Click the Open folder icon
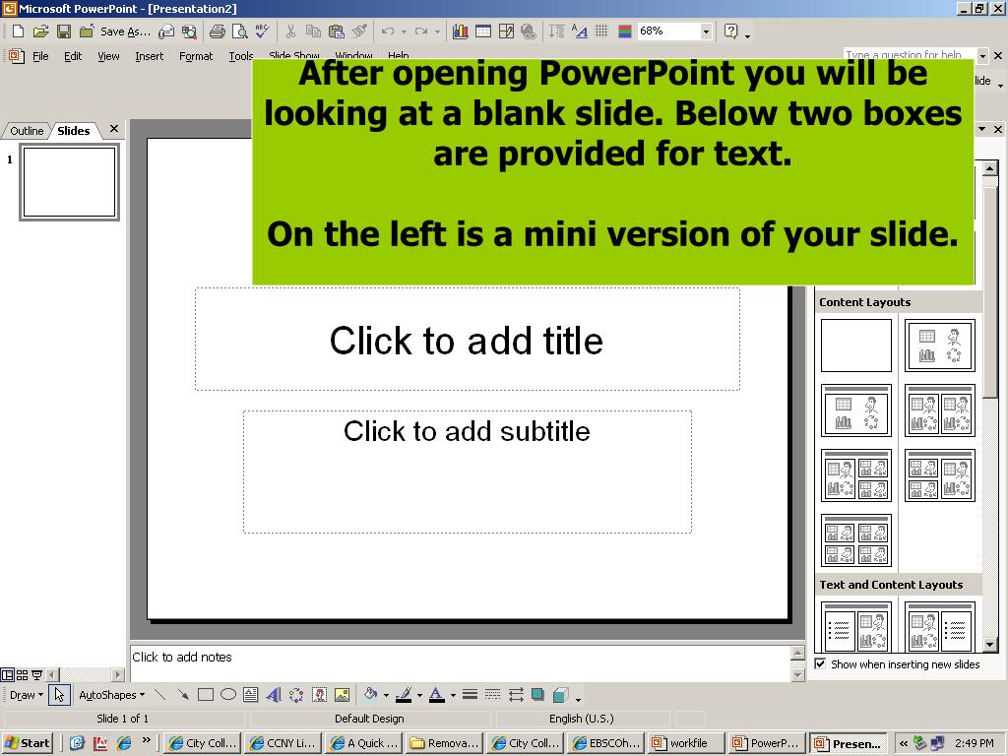 pos(40,31)
